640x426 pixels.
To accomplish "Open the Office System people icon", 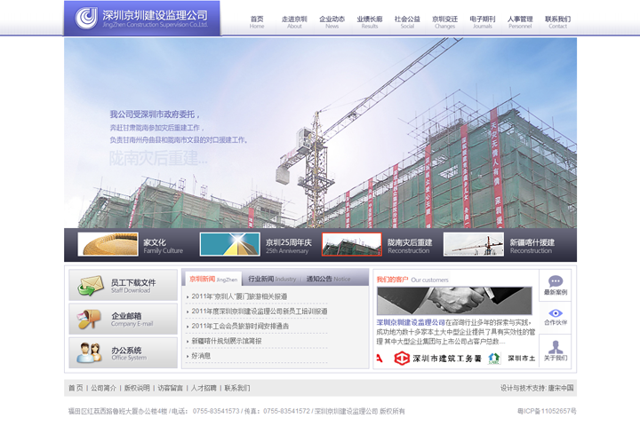I will pyautogui.click(x=90, y=352).
